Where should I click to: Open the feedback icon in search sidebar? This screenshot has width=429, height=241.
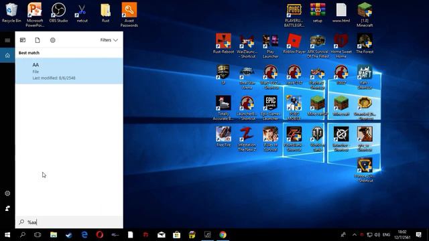[7, 208]
